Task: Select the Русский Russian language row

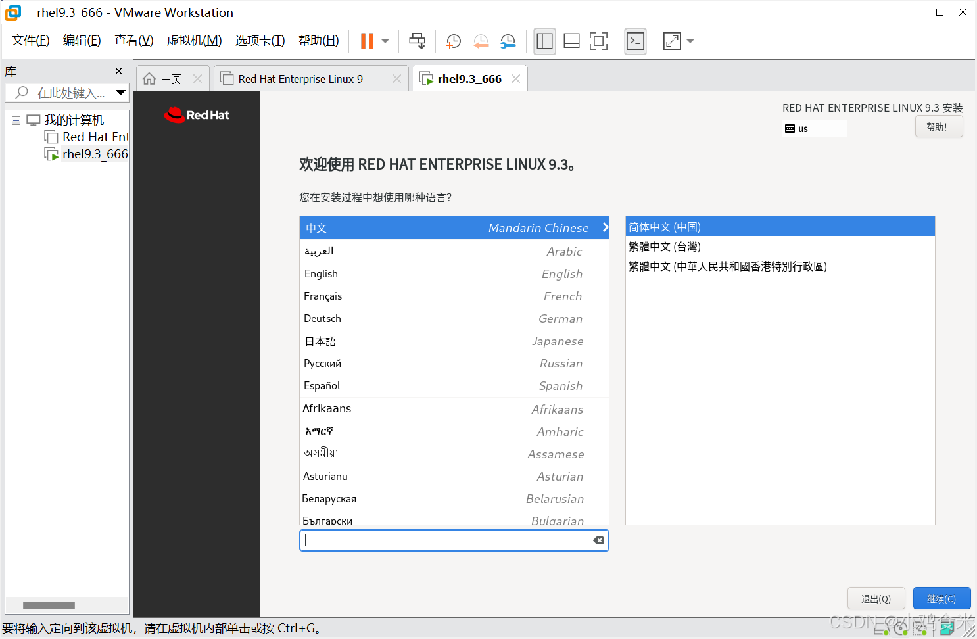Action: tap(454, 363)
